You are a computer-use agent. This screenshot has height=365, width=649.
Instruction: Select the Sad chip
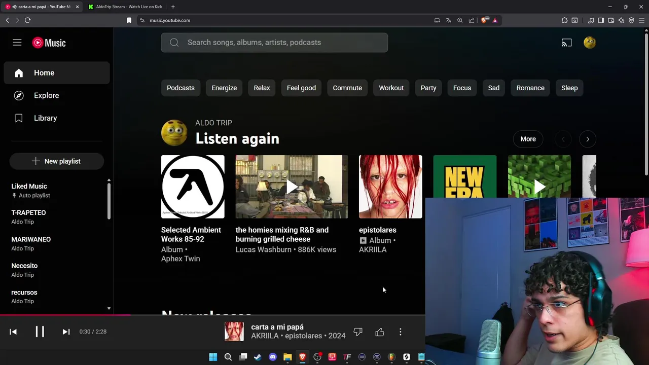(494, 88)
